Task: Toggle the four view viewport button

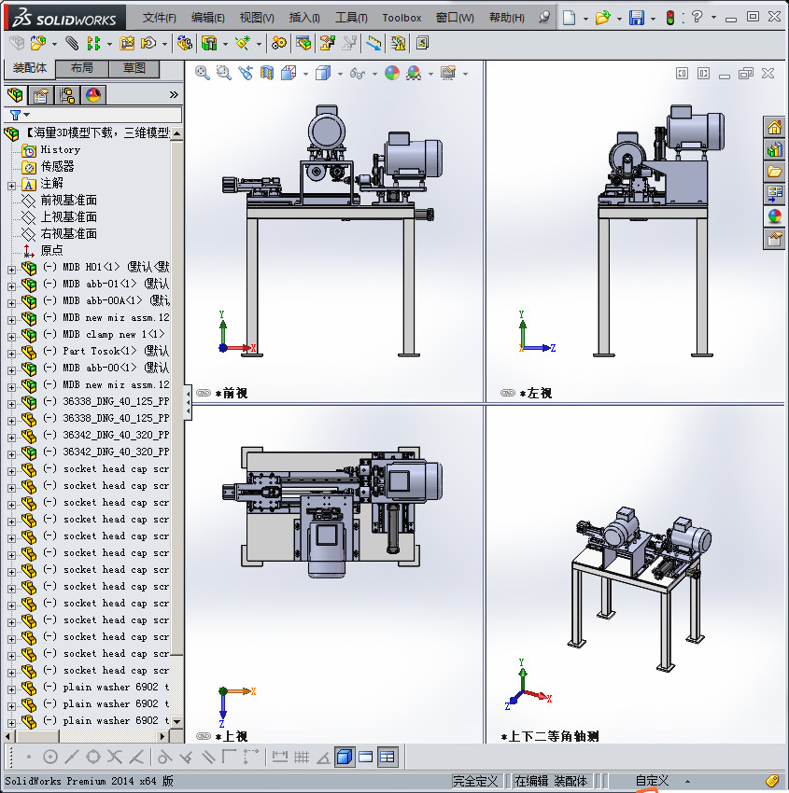Action: point(387,758)
